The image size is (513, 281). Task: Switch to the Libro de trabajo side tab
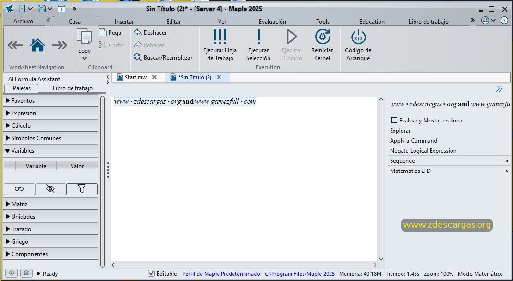[73, 88]
